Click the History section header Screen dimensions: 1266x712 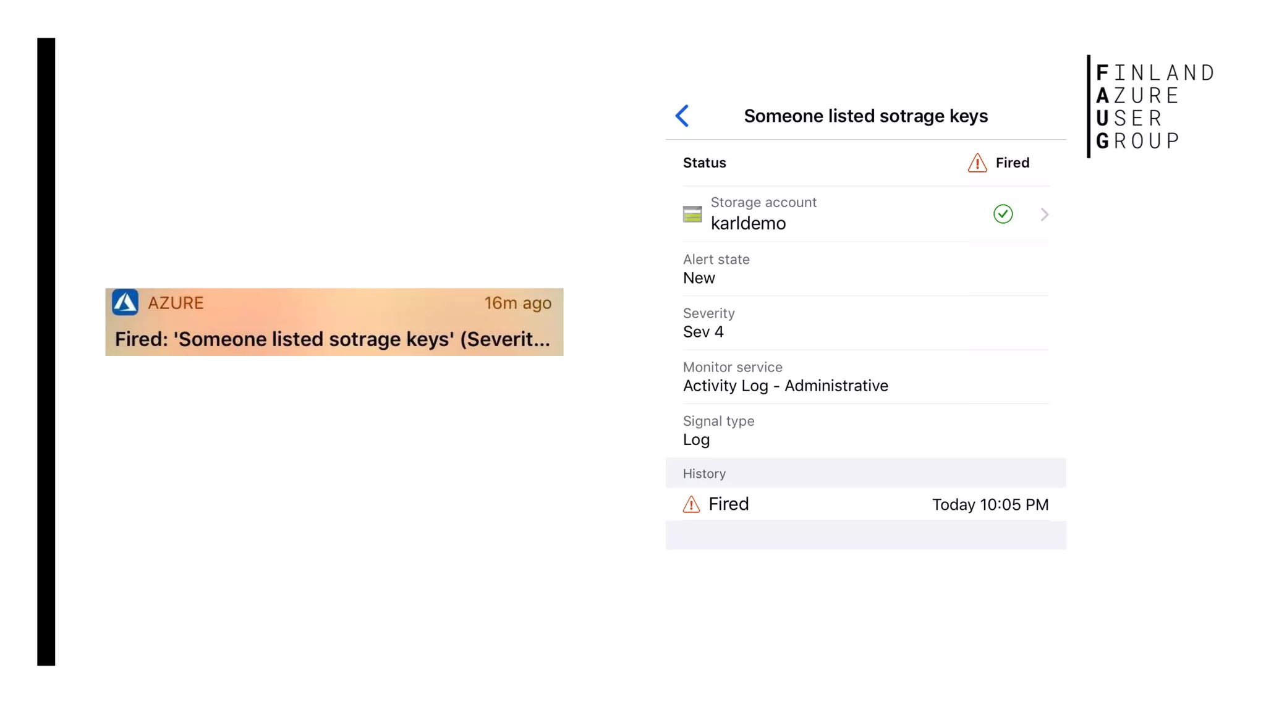865,473
